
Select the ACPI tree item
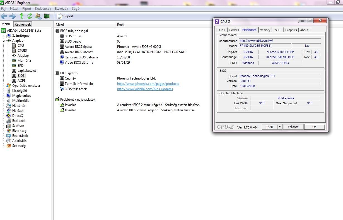[21, 81]
